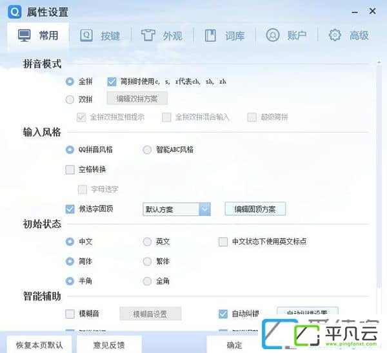Open the 按键 tab
The image size is (387, 353).
click(x=100, y=35)
